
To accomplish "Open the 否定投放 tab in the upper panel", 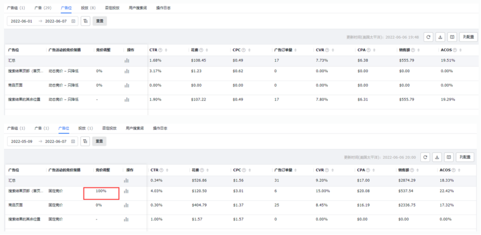I will (x=112, y=8).
